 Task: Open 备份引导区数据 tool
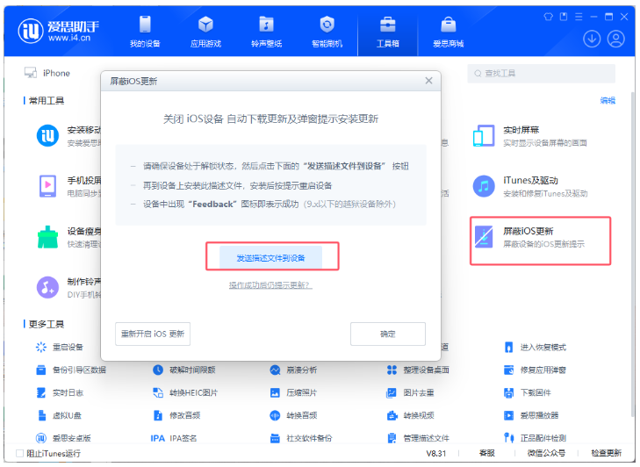point(71,370)
